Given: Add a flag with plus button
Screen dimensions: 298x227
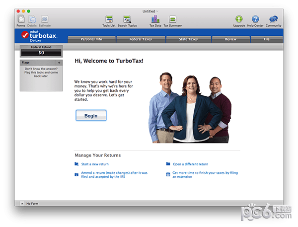Looking at the screenshot, I should [x=59, y=63].
